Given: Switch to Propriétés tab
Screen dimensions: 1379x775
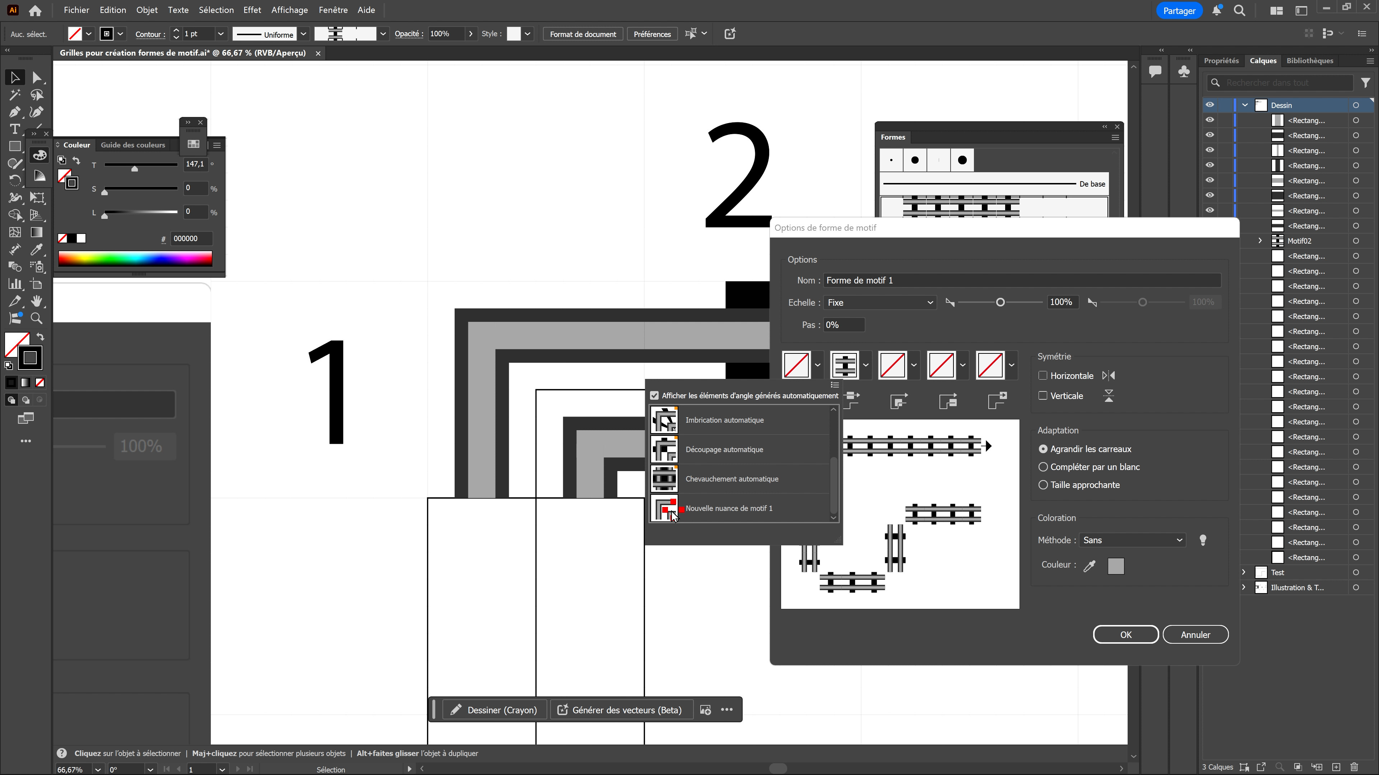Looking at the screenshot, I should pyautogui.click(x=1221, y=60).
